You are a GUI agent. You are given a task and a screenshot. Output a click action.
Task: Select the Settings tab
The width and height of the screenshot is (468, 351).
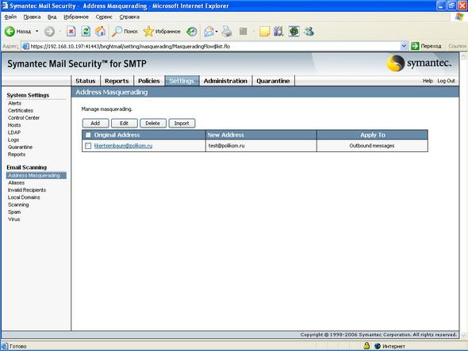[182, 81]
